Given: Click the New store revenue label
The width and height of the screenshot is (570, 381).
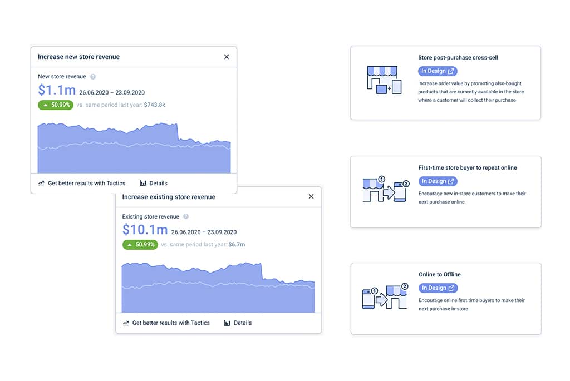Looking at the screenshot, I should pyautogui.click(x=62, y=77).
